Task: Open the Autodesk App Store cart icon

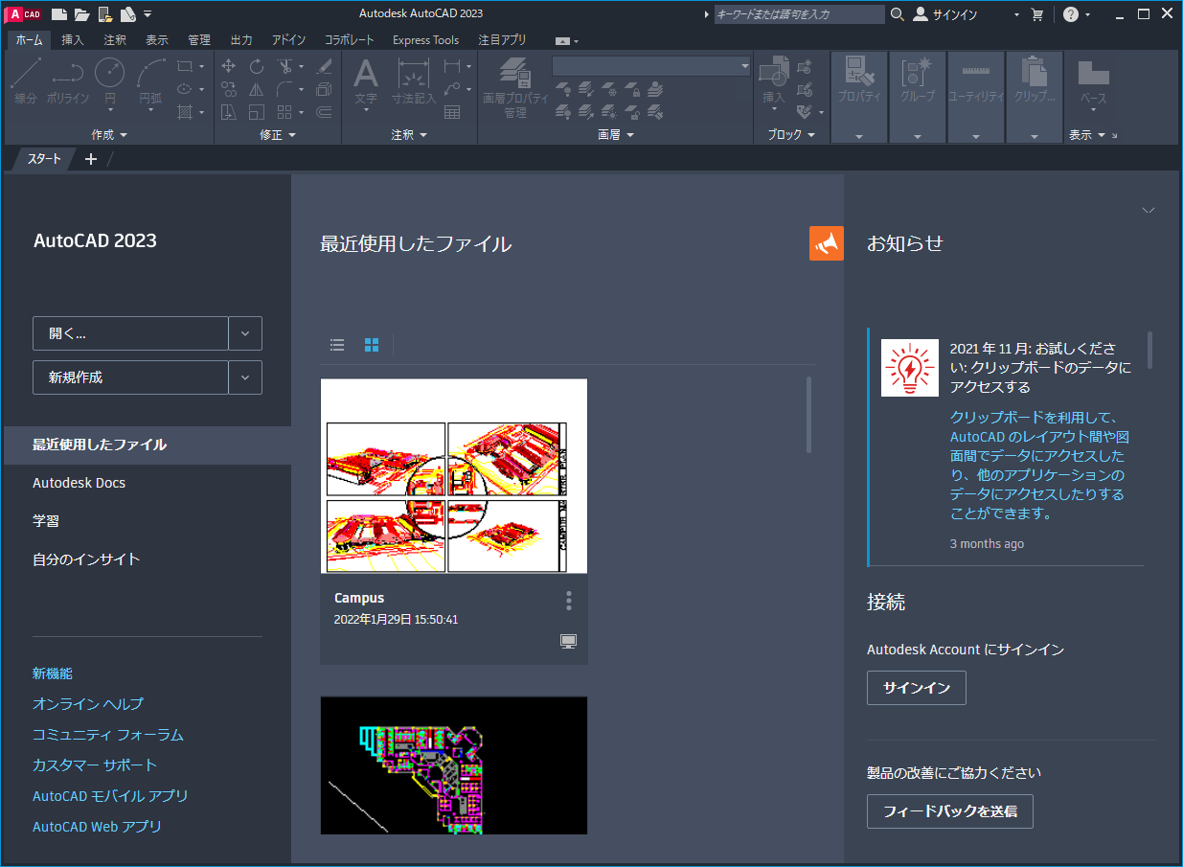Action: click(1037, 14)
